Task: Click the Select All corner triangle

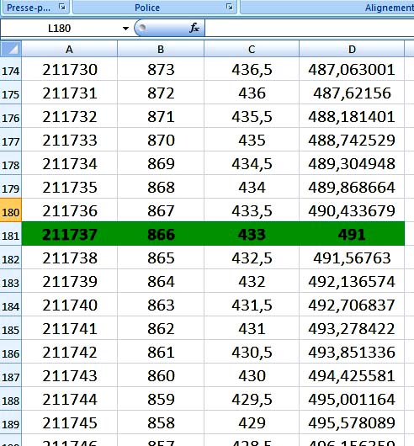Action: coord(11,49)
